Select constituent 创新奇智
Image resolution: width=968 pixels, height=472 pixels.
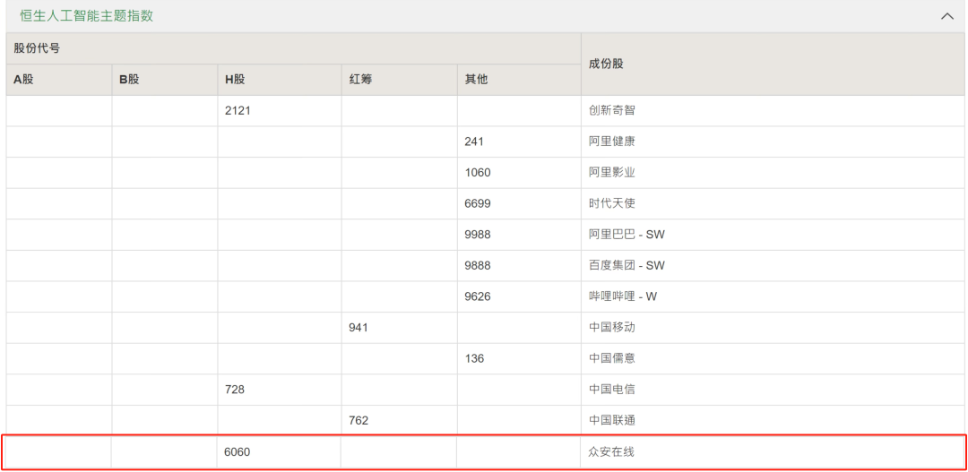point(612,110)
